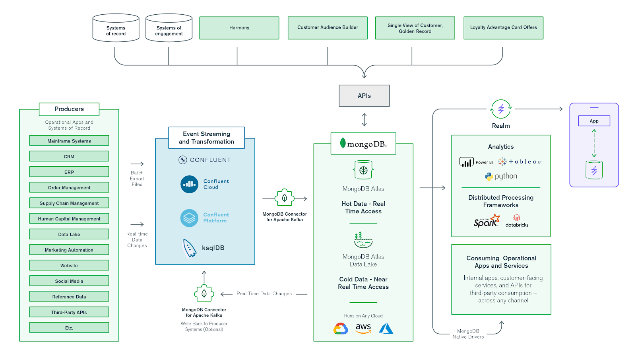636x358 pixels.
Task: Select Single View of Customer, Golden Record
Action: click(415, 28)
